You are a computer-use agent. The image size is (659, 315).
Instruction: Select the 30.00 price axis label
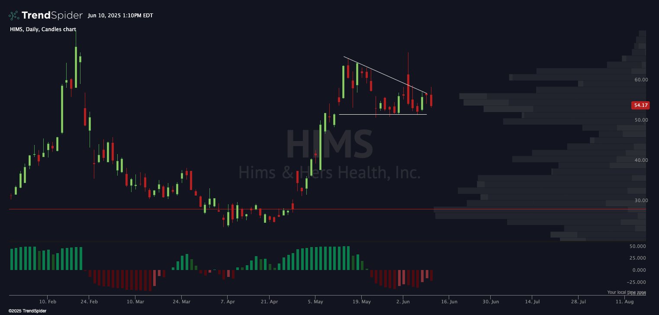click(641, 200)
